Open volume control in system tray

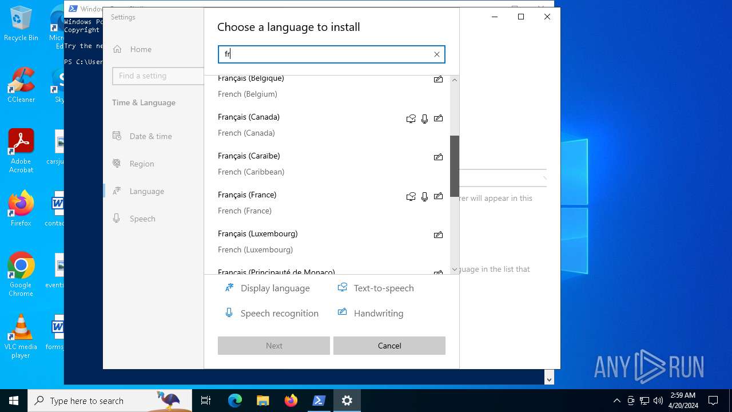[x=658, y=401]
